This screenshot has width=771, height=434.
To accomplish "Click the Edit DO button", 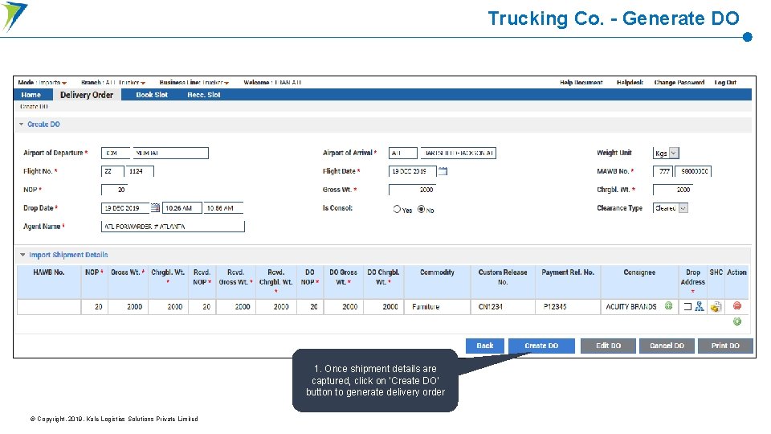I will [x=608, y=346].
